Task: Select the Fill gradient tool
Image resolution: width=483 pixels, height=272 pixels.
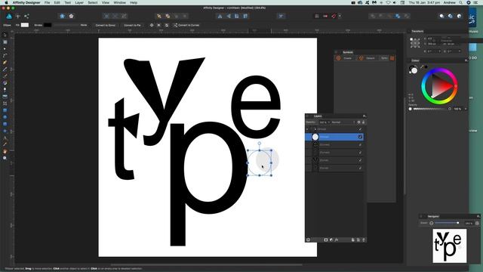Action: [x=5, y=83]
